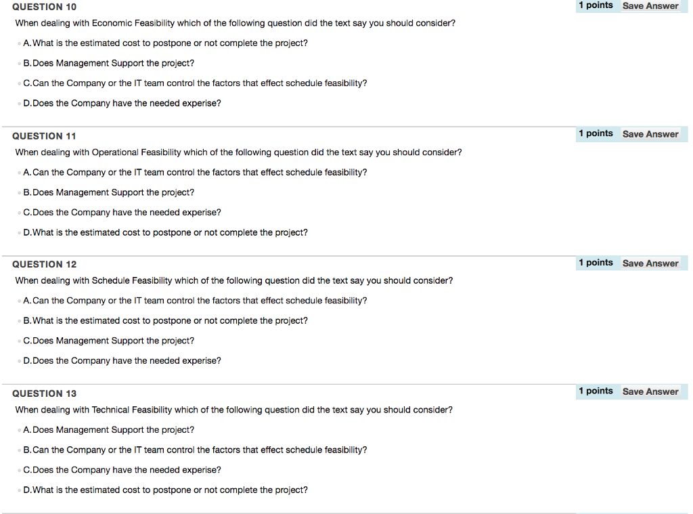The image size is (693, 514).
Task: Save Answer for Question 13
Action: pyautogui.click(x=650, y=391)
